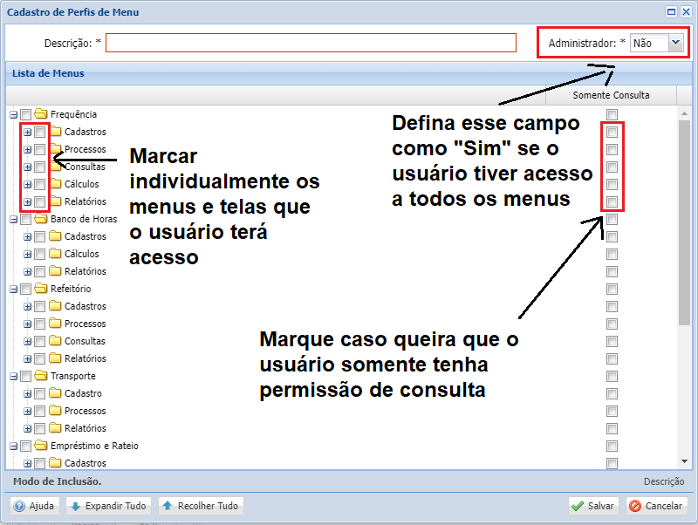Click the Expandir Tudo blue icon
The height and width of the screenshot is (525, 698).
coord(75,506)
